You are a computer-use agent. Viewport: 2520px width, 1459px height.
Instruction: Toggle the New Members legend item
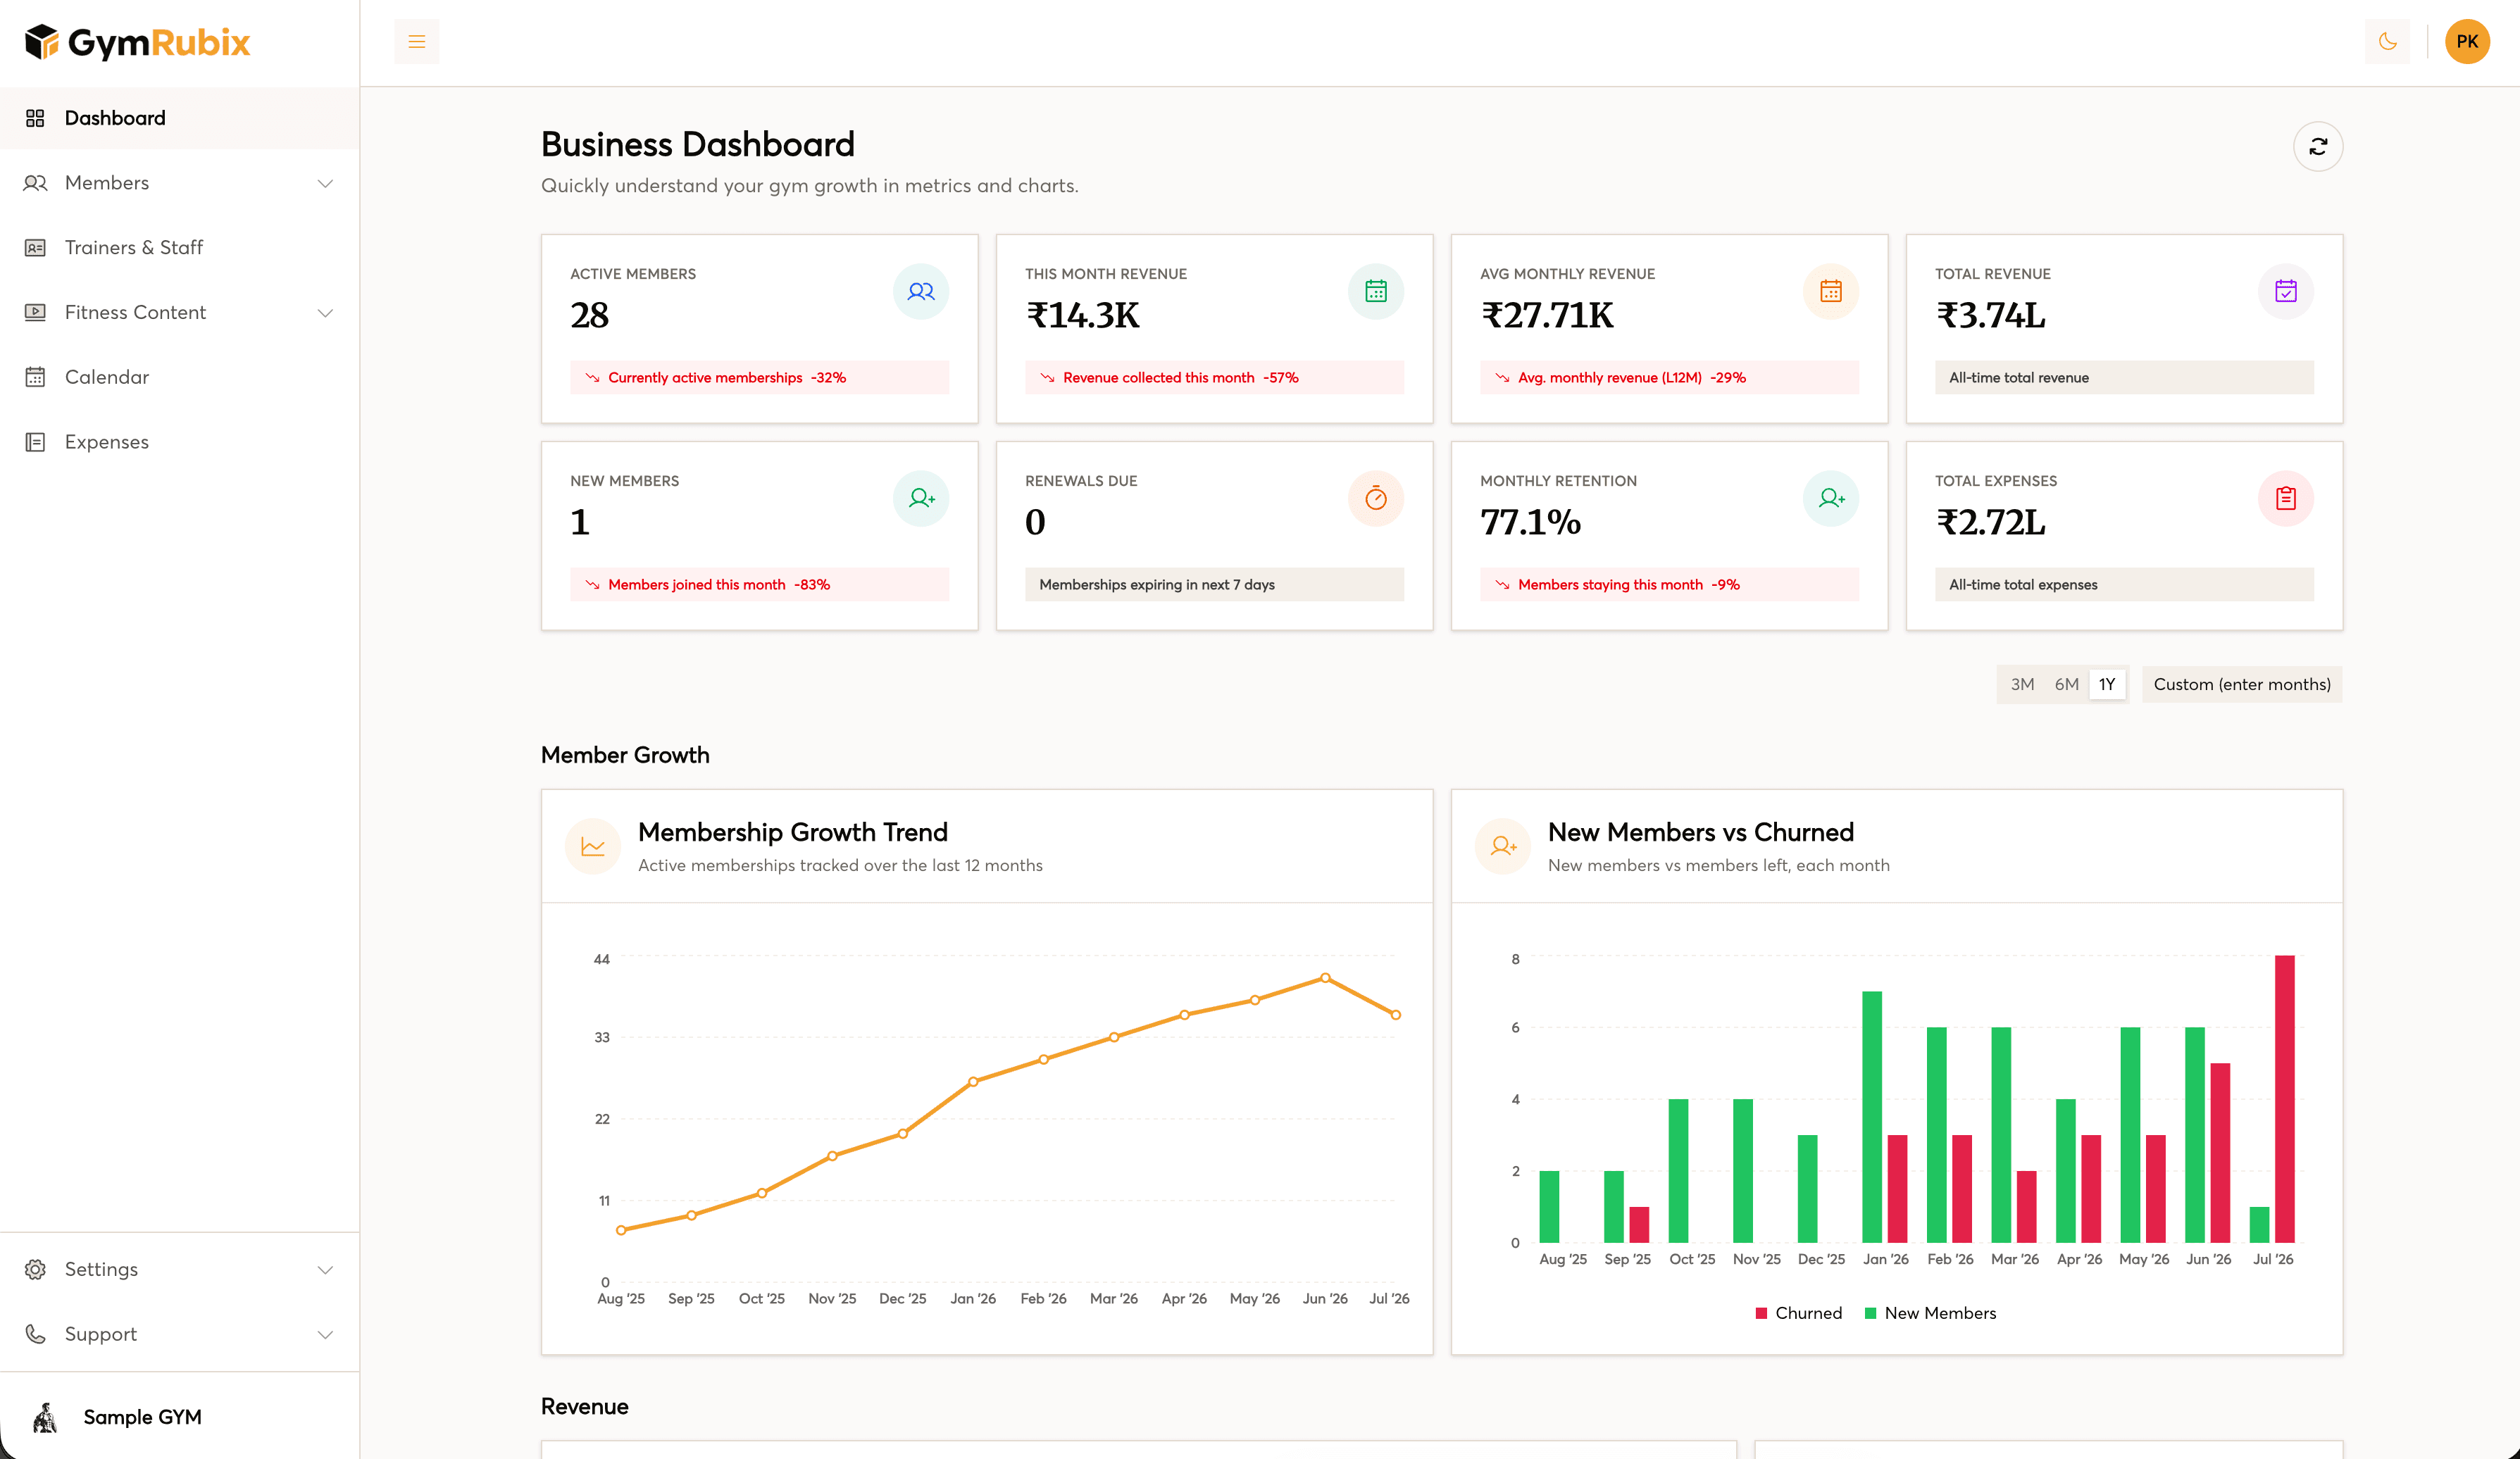1931,1313
